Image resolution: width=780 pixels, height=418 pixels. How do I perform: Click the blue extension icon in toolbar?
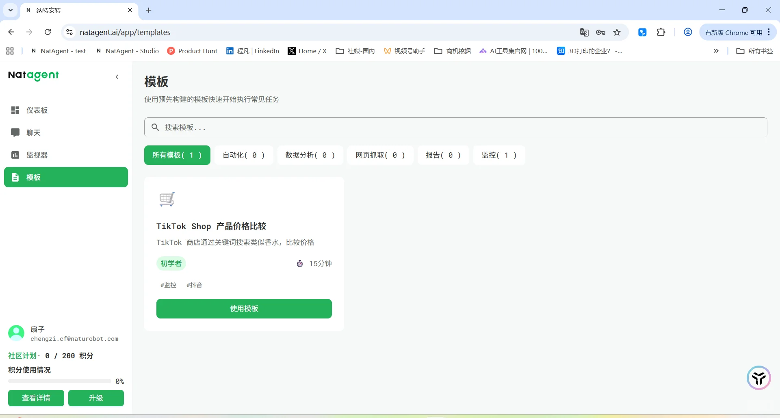click(642, 32)
